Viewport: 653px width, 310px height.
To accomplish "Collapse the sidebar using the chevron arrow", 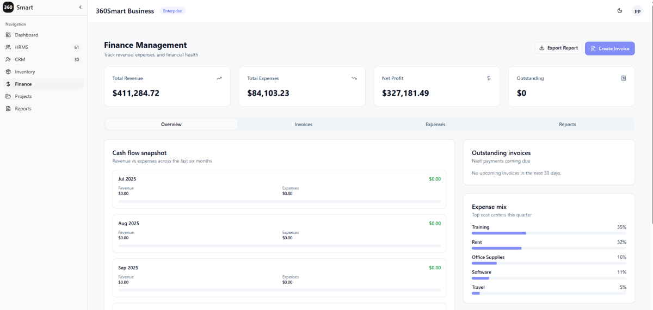I will [x=81, y=8].
